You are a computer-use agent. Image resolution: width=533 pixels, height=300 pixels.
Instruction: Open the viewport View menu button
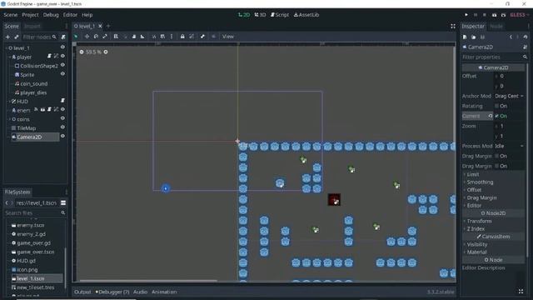[227, 37]
